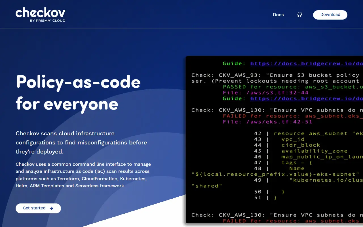
Task: Click the 'Policy-as-code for everyone' heading
Action: 78,93
